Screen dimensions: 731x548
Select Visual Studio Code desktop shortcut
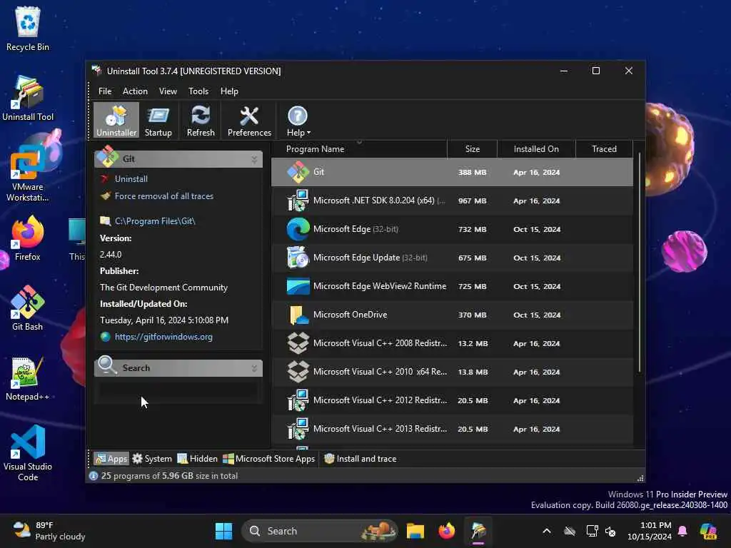point(28,453)
